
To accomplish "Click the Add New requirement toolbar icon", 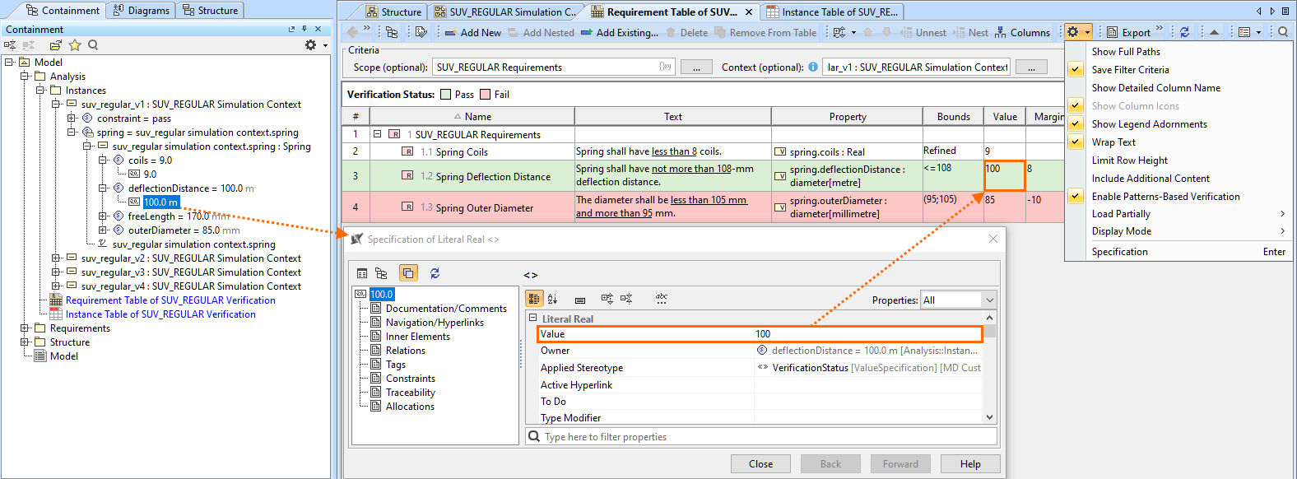I will pos(450,32).
